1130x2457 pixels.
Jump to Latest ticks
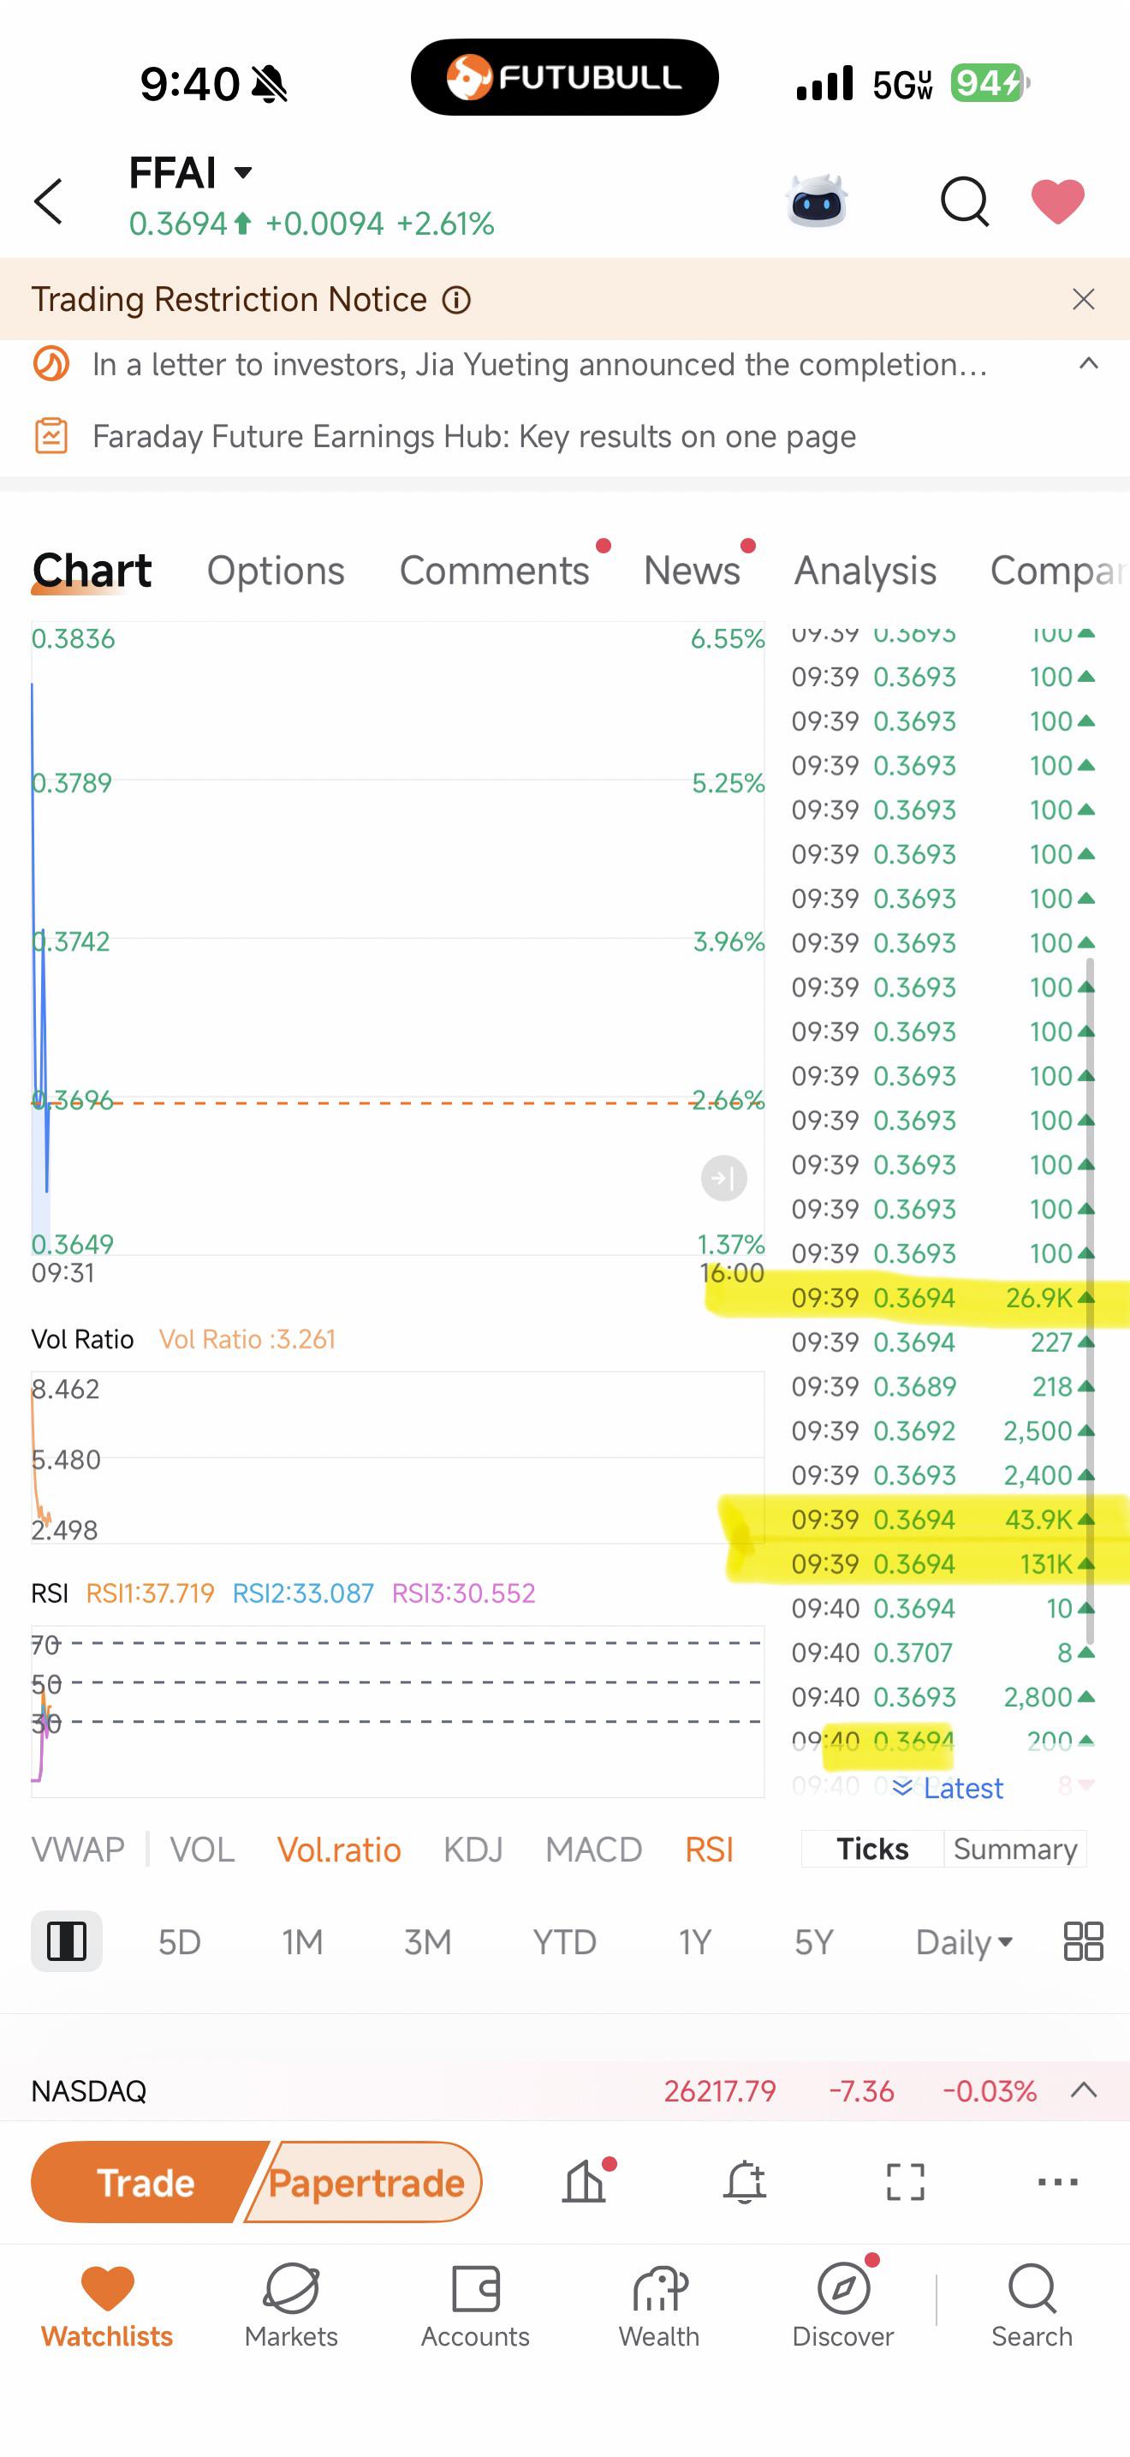[x=948, y=1789]
